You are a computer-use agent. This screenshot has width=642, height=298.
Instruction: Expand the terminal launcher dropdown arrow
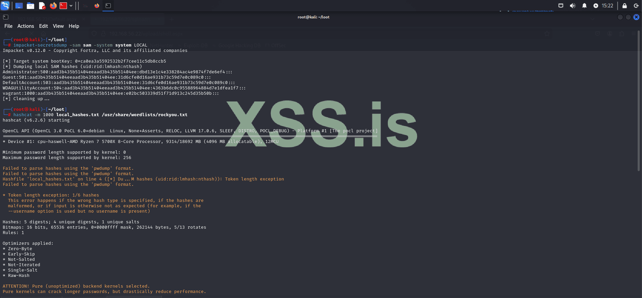pyautogui.click(x=71, y=6)
